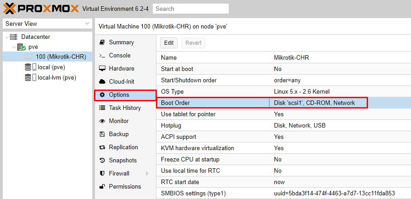
Task: Click the Hardware monitor icon
Action: [102, 69]
